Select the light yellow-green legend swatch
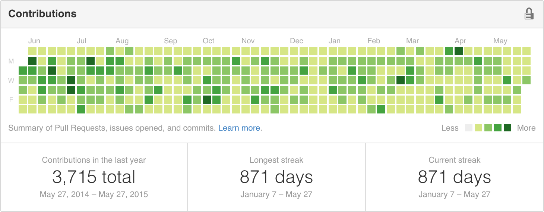The height and width of the screenshot is (212, 544). (478, 128)
